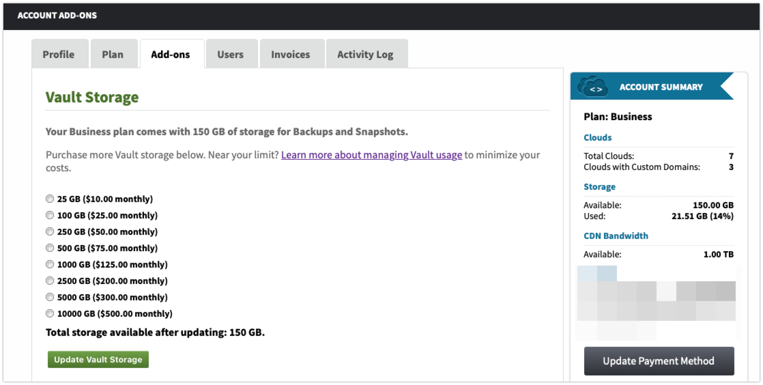Open the Profile tab
Image resolution: width=763 pixels, height=385 pixels.
[x=60, y=54]
